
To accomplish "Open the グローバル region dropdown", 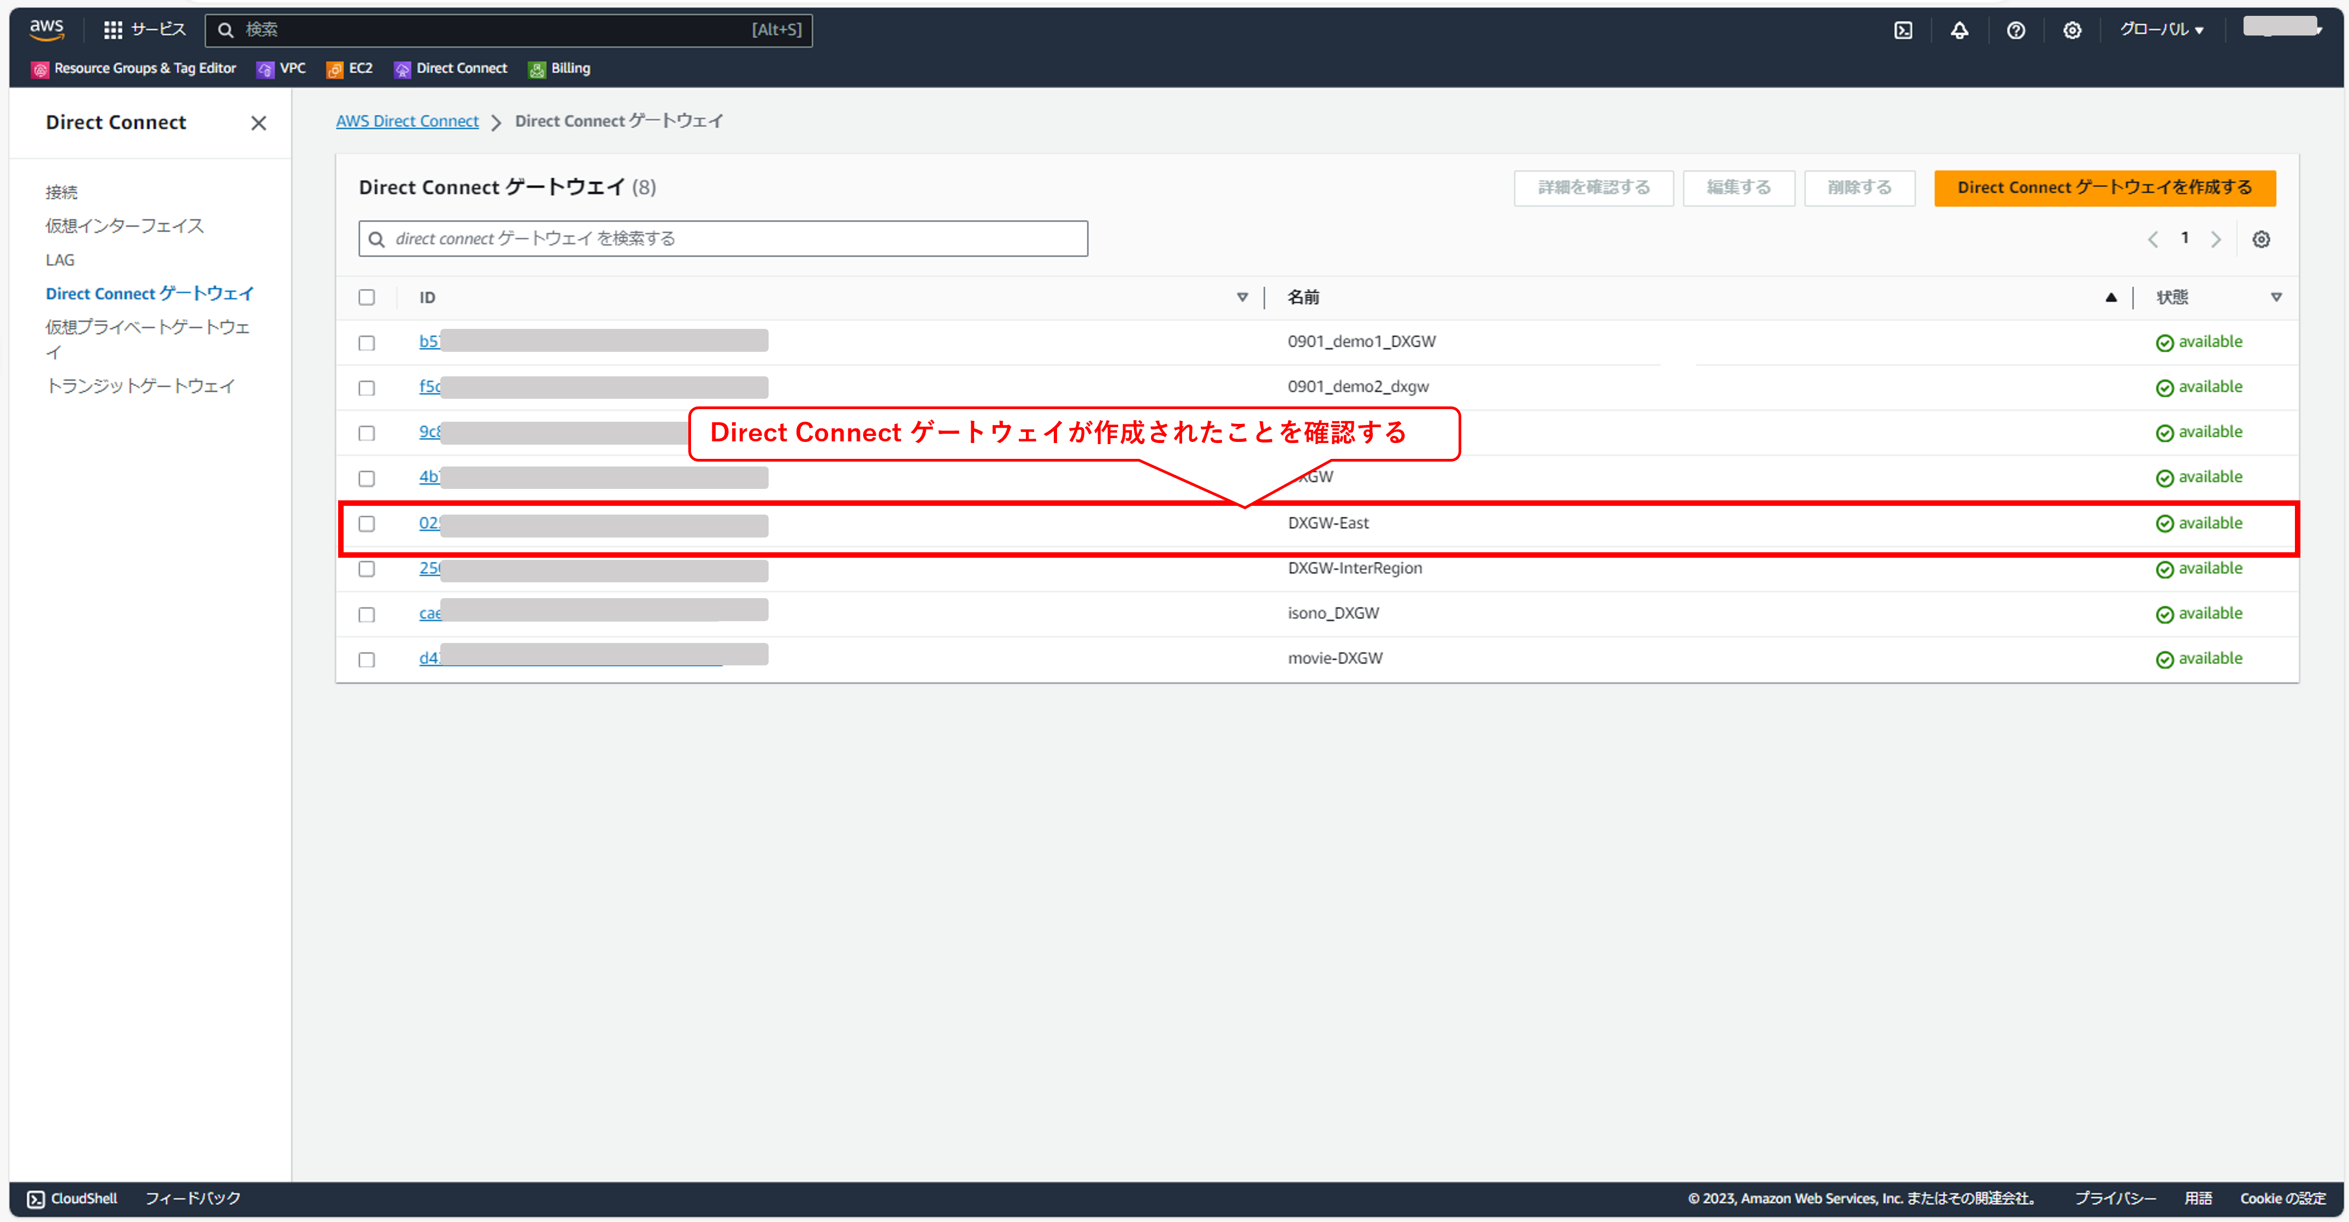I will point(2162,30).
